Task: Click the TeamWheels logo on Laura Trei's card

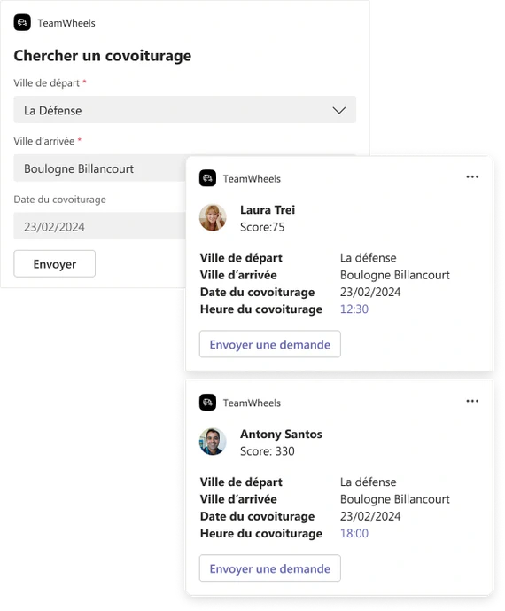Action: pos(207,178)
